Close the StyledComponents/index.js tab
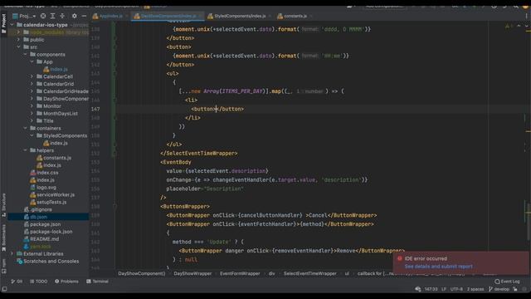531x299 pixels. tap(270, 16)
